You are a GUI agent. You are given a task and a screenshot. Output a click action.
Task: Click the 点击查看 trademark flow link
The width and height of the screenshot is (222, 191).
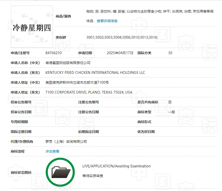point(52,151)
